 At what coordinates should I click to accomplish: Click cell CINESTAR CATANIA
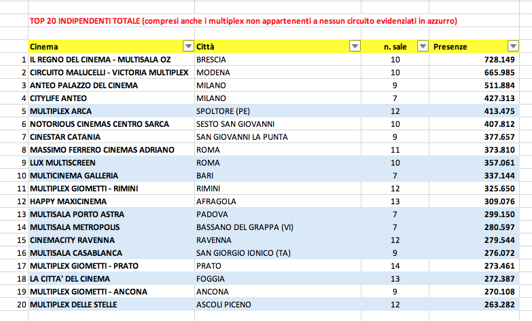pos(111,137)
